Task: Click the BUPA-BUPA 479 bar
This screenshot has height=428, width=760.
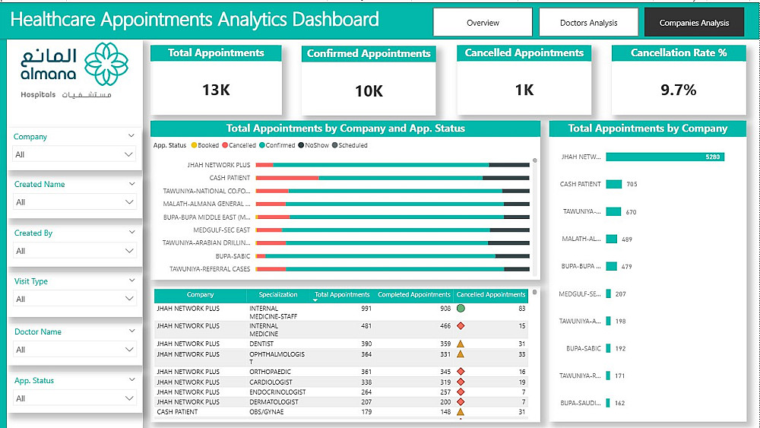Action: [x=612, y=266]
